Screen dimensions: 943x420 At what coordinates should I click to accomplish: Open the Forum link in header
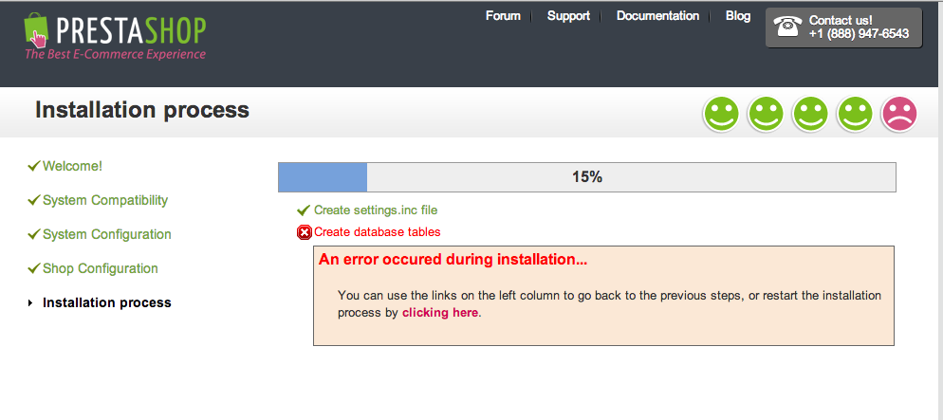[503, 16]
